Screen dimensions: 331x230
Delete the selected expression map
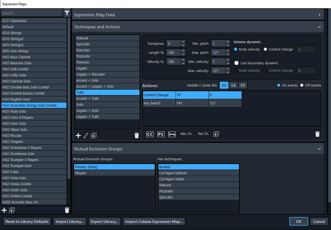67,210
